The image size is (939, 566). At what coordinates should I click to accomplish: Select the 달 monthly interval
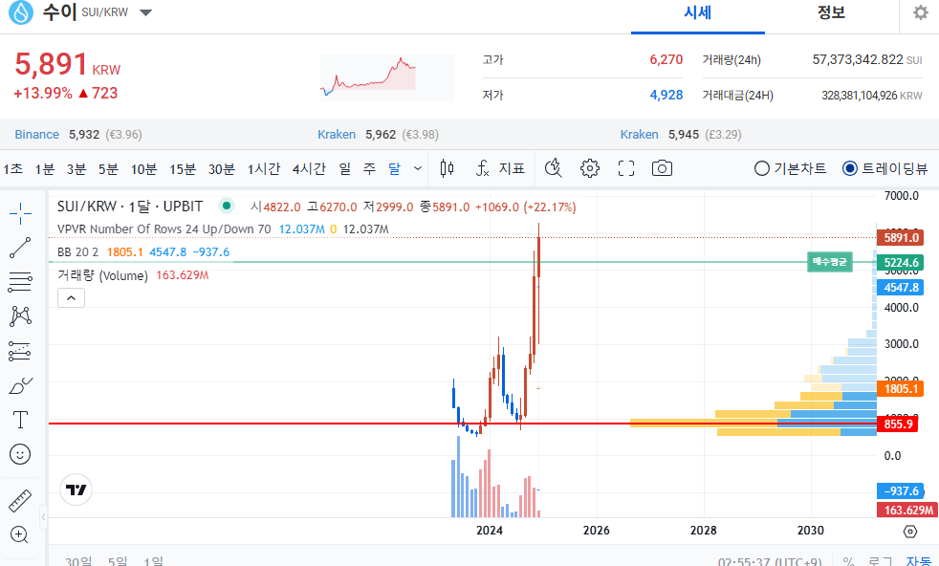[x=394, y=169]
